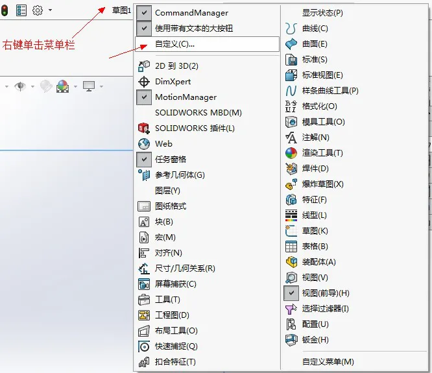
Task: Select the 草图1 breadcrumb label
Action: 121,10
